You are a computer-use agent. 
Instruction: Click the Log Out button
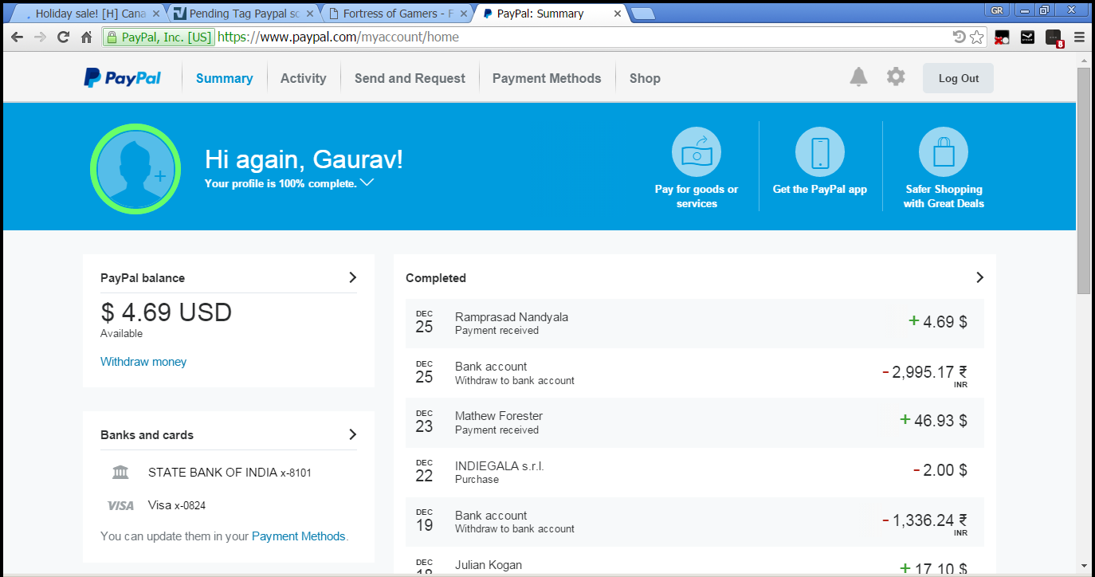coord(958,78)
